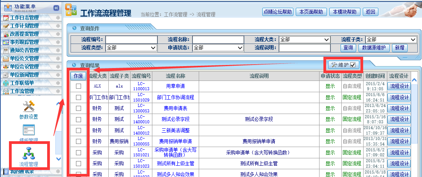The image size is (422, 177).
Task: Open the 流程大类 dropdown
Action: tap(305, 39)
